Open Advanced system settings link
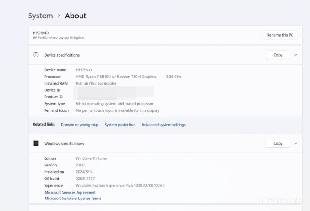Screen dimensions: 310x211 [x=163, y=125]
